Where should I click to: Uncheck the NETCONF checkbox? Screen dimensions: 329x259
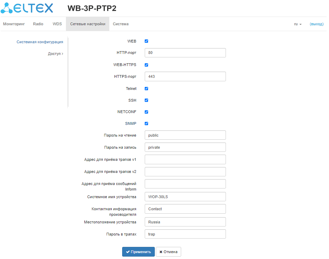pos(146,112)
